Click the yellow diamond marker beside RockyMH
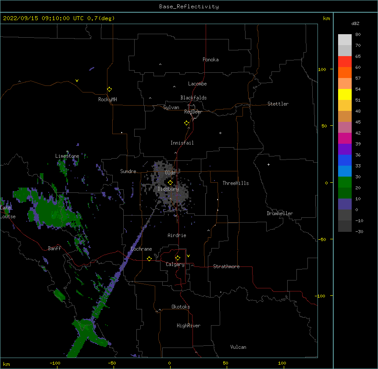The image size is (378, 369). tap(110, 89)
